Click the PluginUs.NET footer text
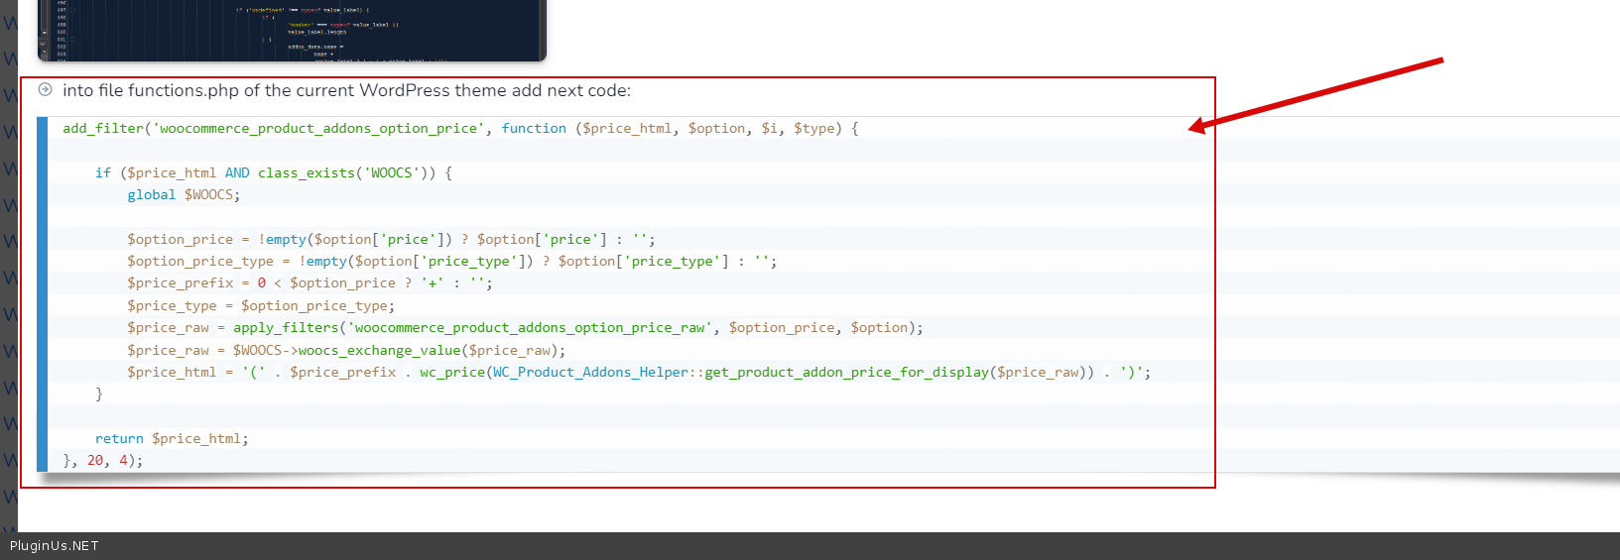The width and height of the screenshot is (1620, 560). [55, 546]
